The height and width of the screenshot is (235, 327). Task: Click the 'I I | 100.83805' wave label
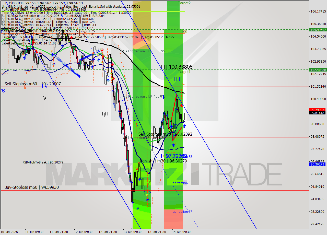pos(177,67)
